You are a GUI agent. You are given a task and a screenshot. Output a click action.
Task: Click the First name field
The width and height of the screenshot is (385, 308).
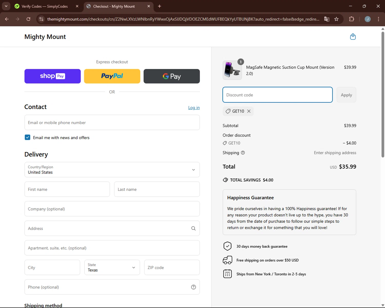[67, 189]
